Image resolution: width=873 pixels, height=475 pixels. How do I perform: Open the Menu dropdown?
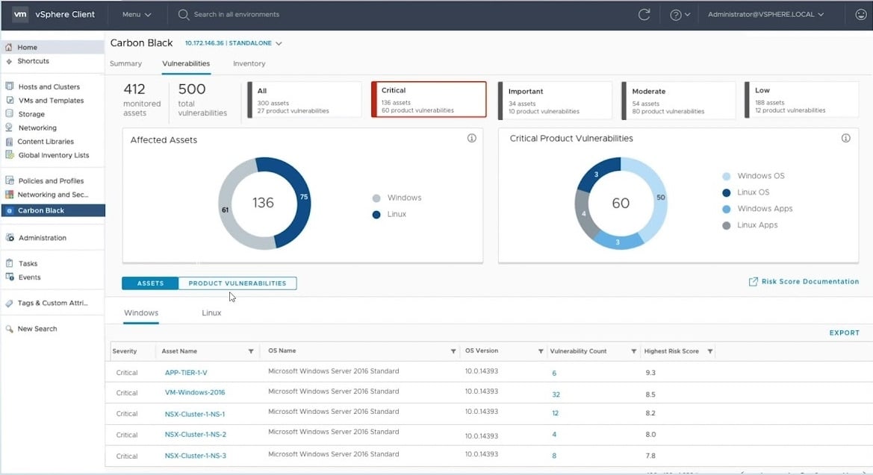[x=137, y=14]
